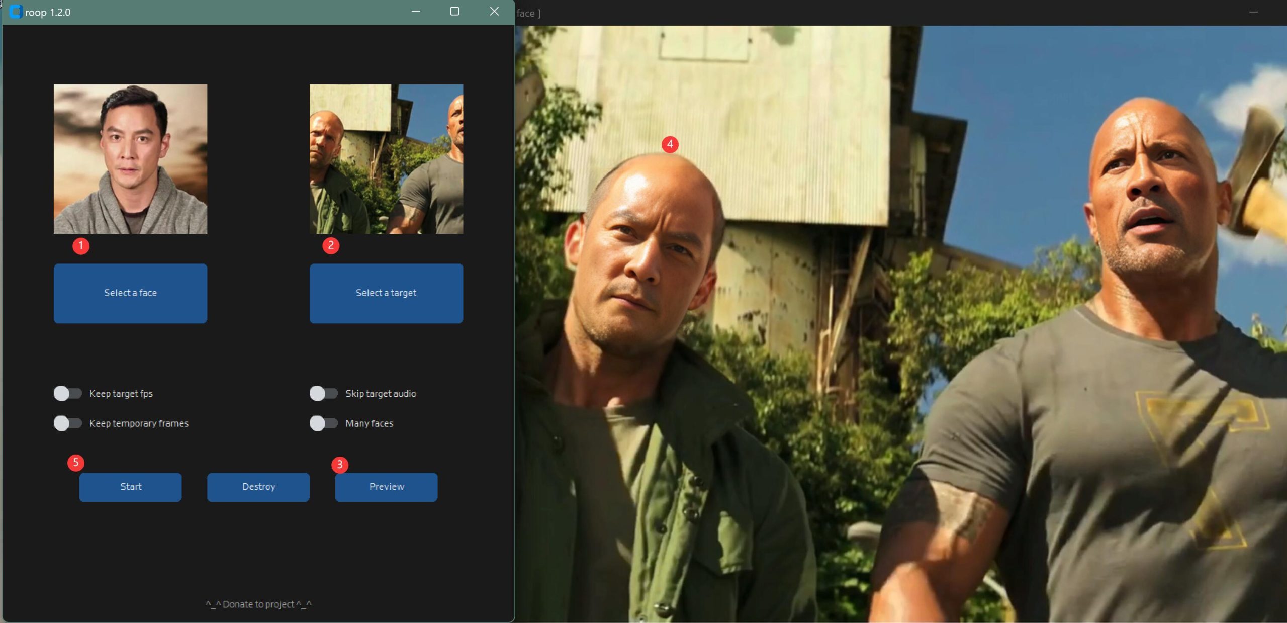1287x623 pixels.
Task: Toggle Keep temporary frames switch
Action: click(x=67, y=423)
